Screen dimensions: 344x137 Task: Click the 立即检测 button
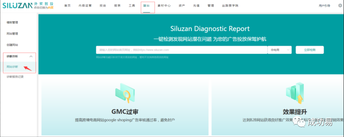click(x=310, y=50)
